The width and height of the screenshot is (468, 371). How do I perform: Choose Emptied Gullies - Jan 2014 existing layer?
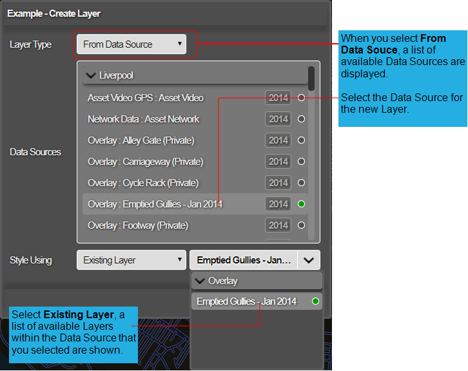coord(246,301)
